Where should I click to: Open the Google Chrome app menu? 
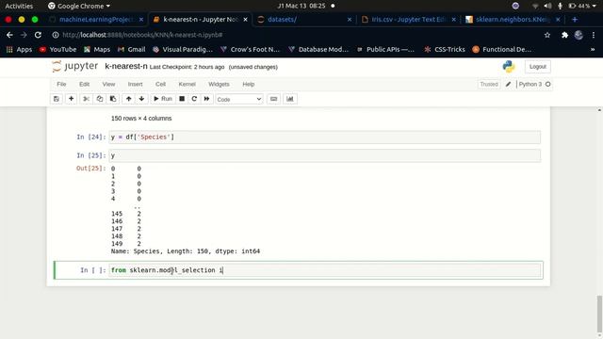(x=79, y=6)
